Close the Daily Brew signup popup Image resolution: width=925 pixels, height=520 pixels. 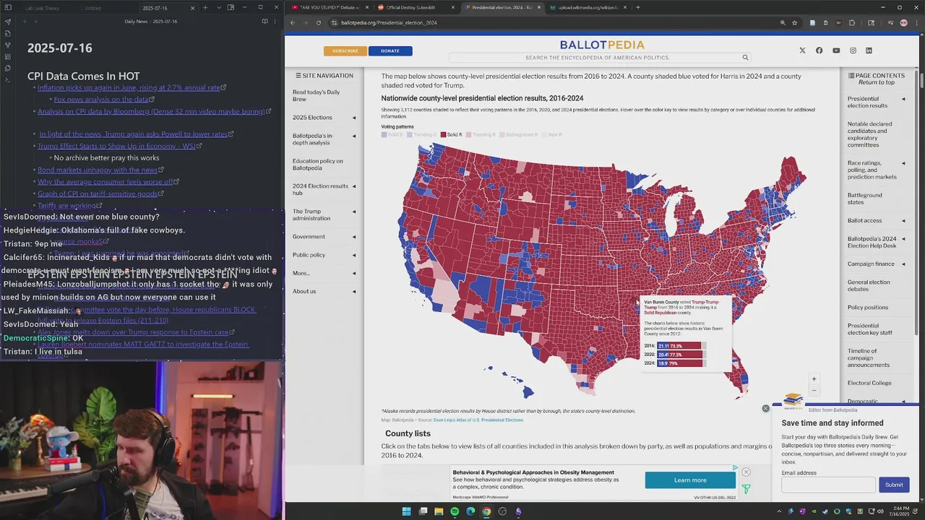click(x=765, y=409)
